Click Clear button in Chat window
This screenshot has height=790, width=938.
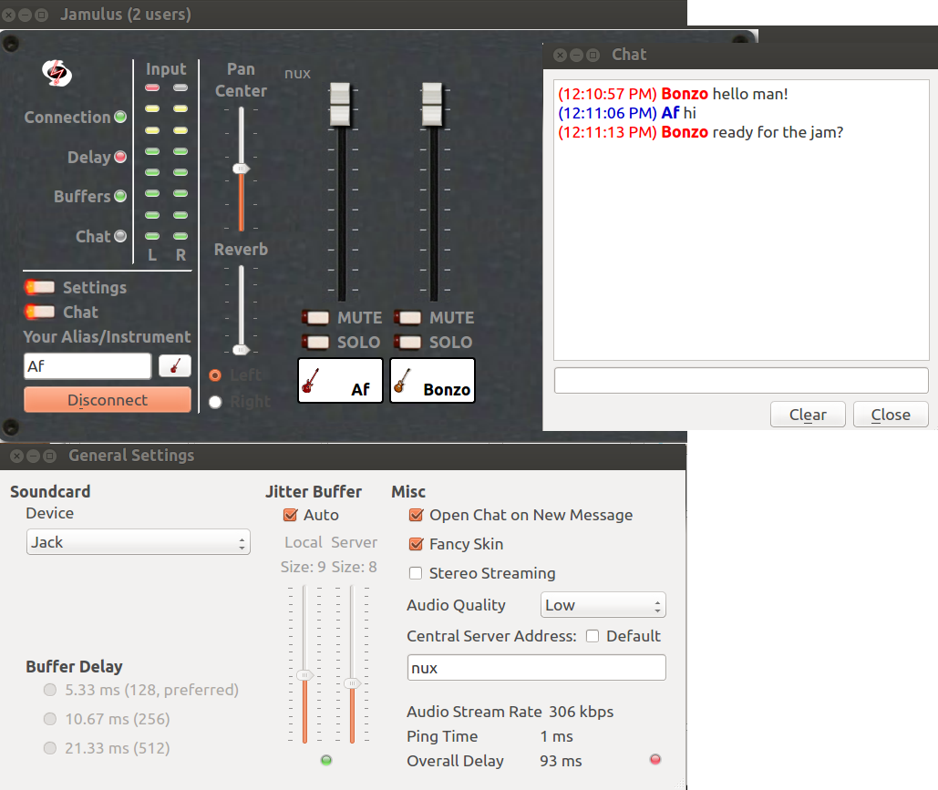coord(808,415)
